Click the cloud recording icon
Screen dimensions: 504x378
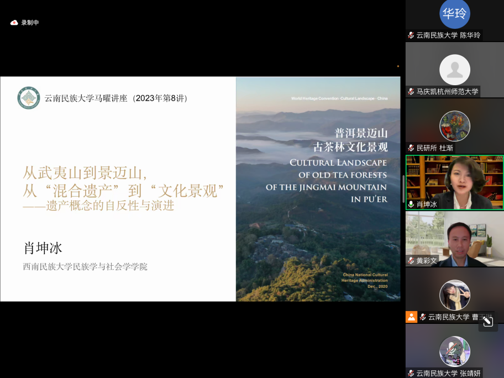[x=14, y=23]
